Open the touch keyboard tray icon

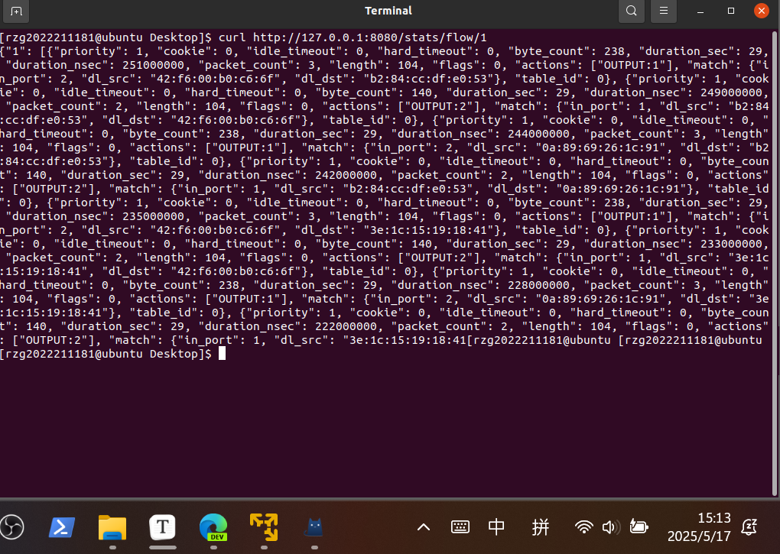click(x=460, y=526)
